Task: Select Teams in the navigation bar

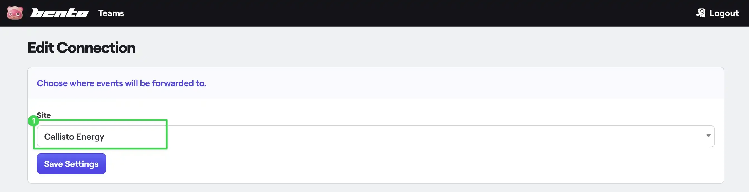Action: click(x=111, y=13)
